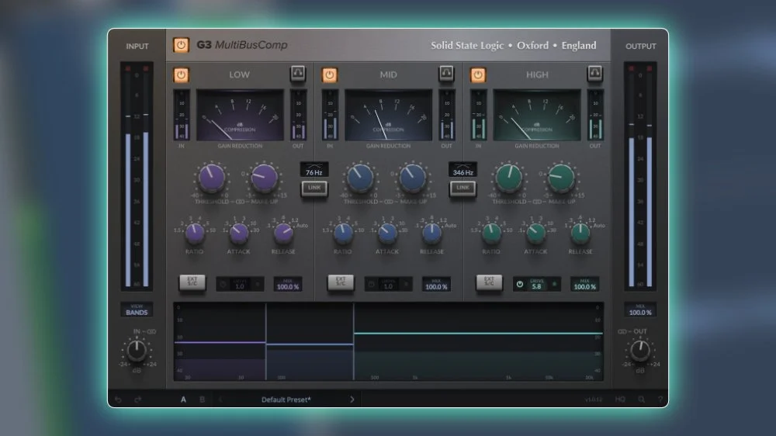
Task: Go to the previous preset arrow
Action: [x=220, y=400]
